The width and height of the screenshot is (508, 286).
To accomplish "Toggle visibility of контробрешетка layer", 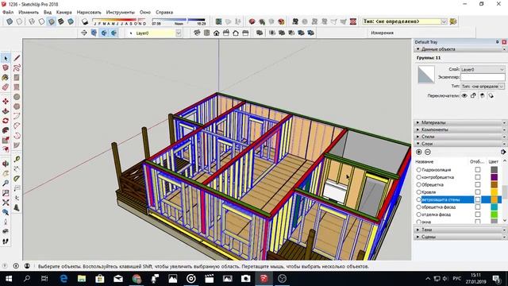I will pos(478,177).
